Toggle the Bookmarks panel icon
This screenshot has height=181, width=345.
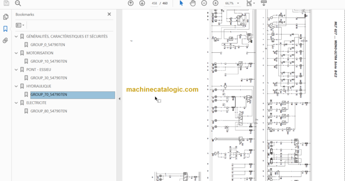[x=5, y=29]
